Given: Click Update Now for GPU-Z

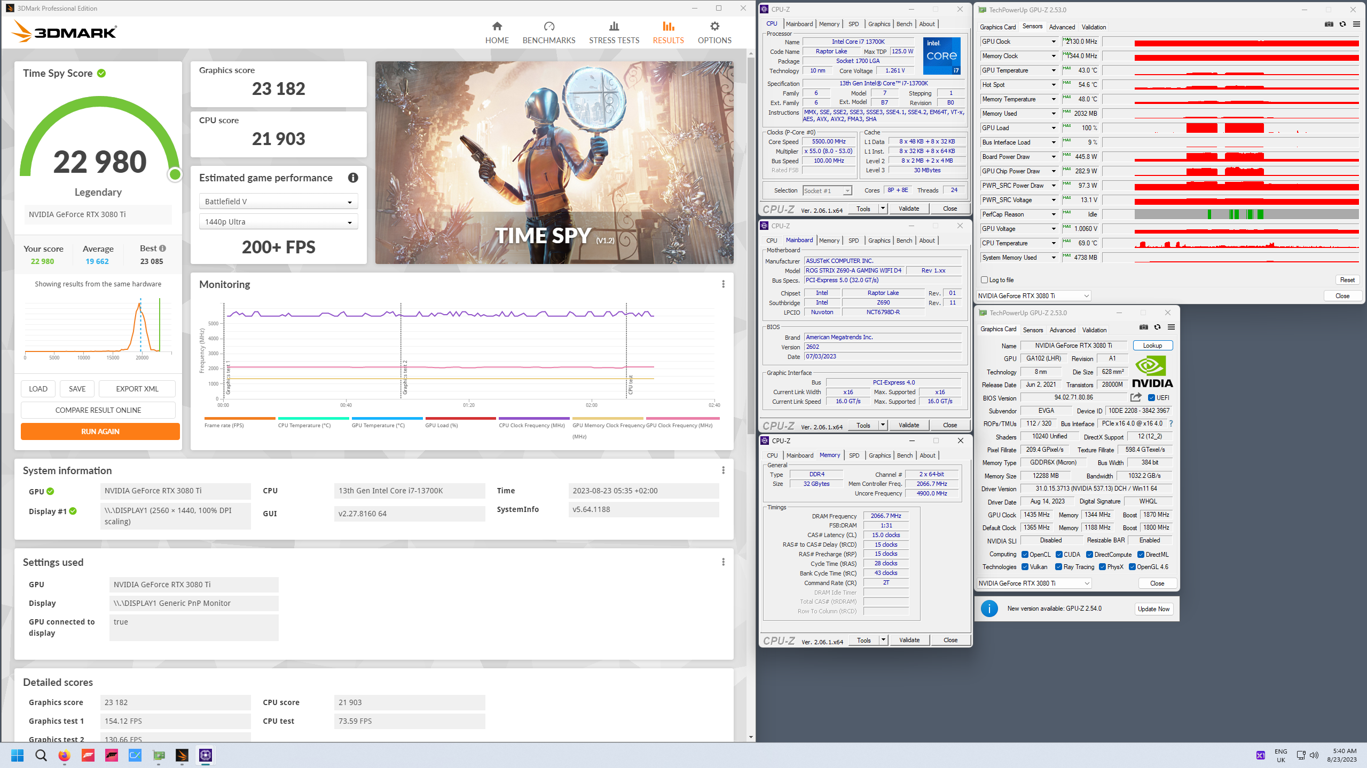Looking at the screenshot, I should (x=1153, y=609).
